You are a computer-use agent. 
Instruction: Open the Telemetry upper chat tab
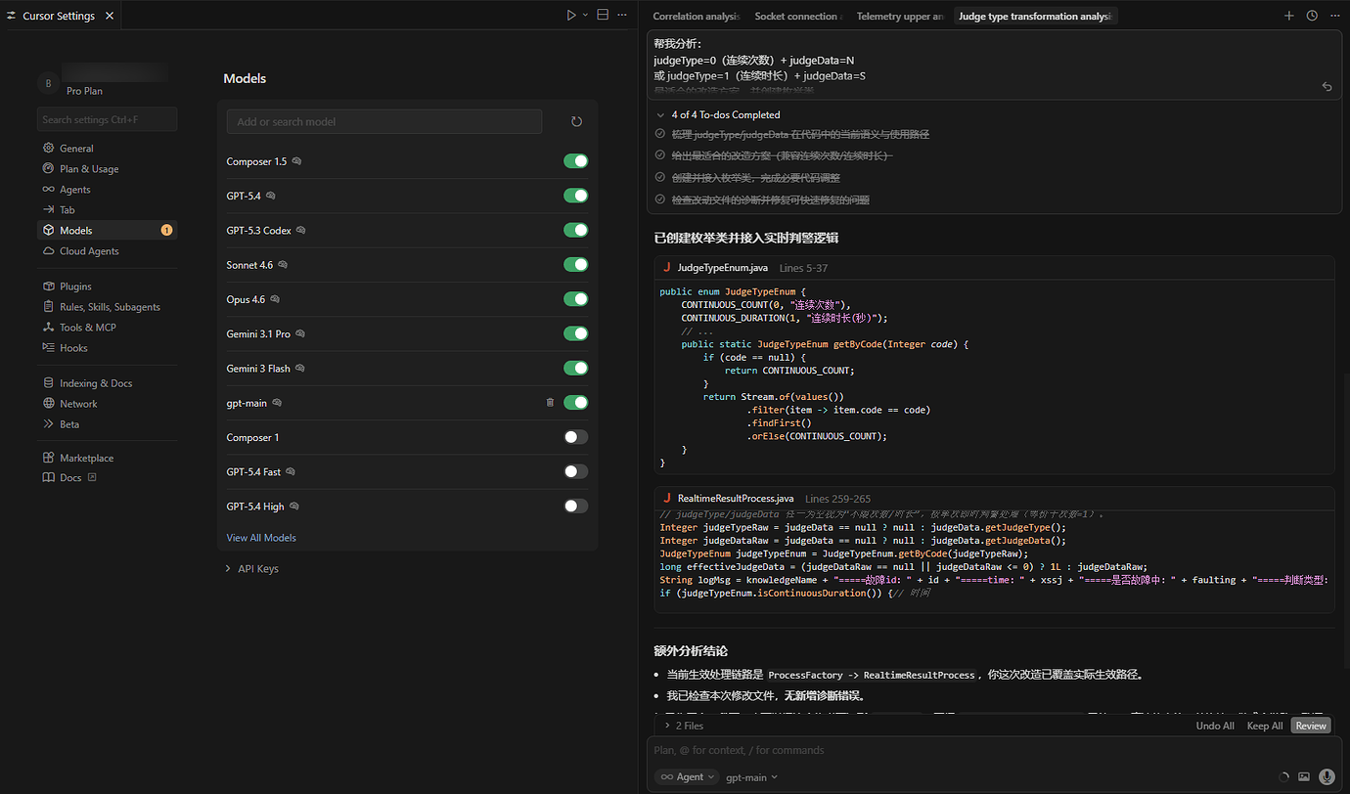pyautogui.click(x=900, y=16)
